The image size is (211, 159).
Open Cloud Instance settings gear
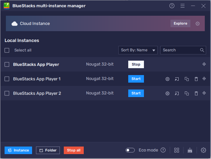click(198, 24)
